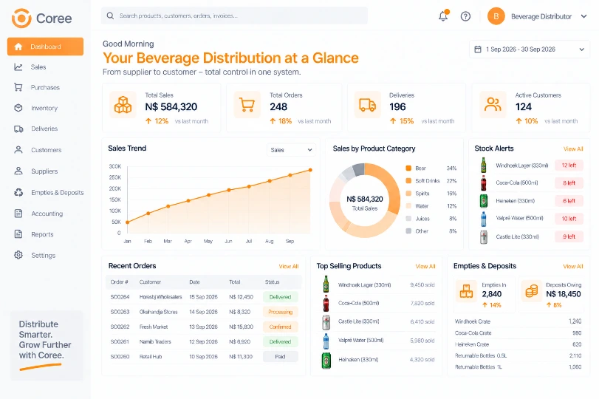Click the Purchases cart icon in sidebar

point(18,87)
